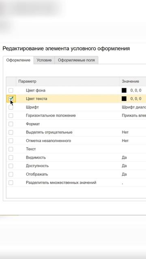
Task: Select the Доступность parameter row
Action: tap(76, 166)
